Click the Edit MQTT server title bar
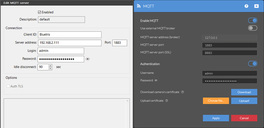This screenshot has height=128, width=264. 67,3
